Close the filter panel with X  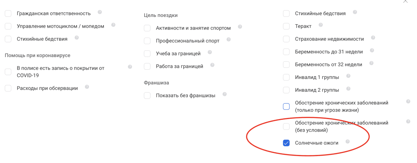[405, 1]
